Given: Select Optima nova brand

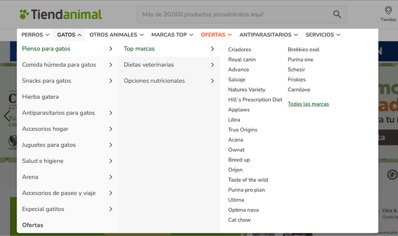Looking at the screenshot, I should pyautogui.click(x=243, y=210).
